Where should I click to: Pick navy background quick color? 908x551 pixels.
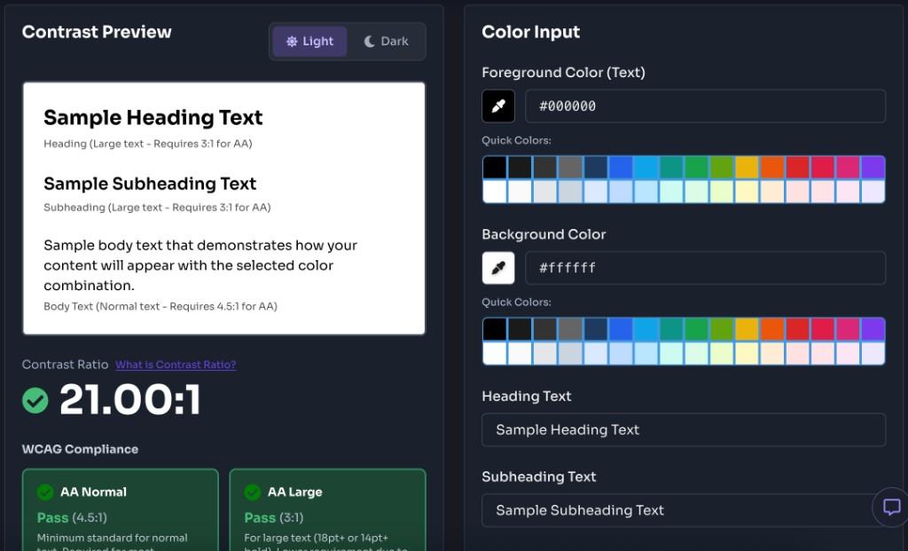pos(596,329)
